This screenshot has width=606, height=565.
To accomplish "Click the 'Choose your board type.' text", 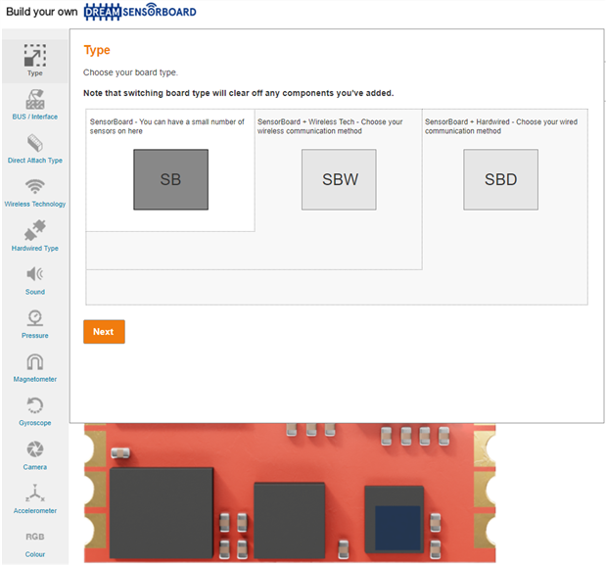I will click(x=130, y=72).
